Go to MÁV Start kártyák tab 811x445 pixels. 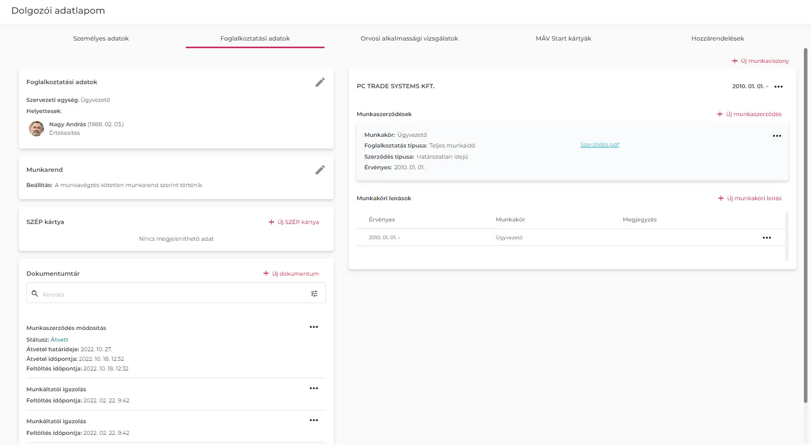[563, 39]
